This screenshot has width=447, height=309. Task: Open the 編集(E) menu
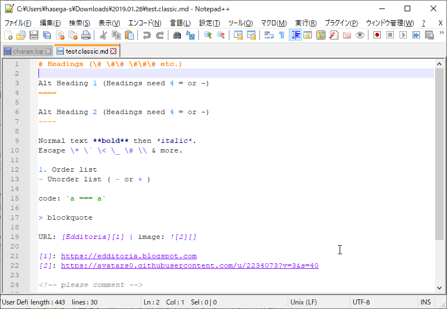[50, 23]
